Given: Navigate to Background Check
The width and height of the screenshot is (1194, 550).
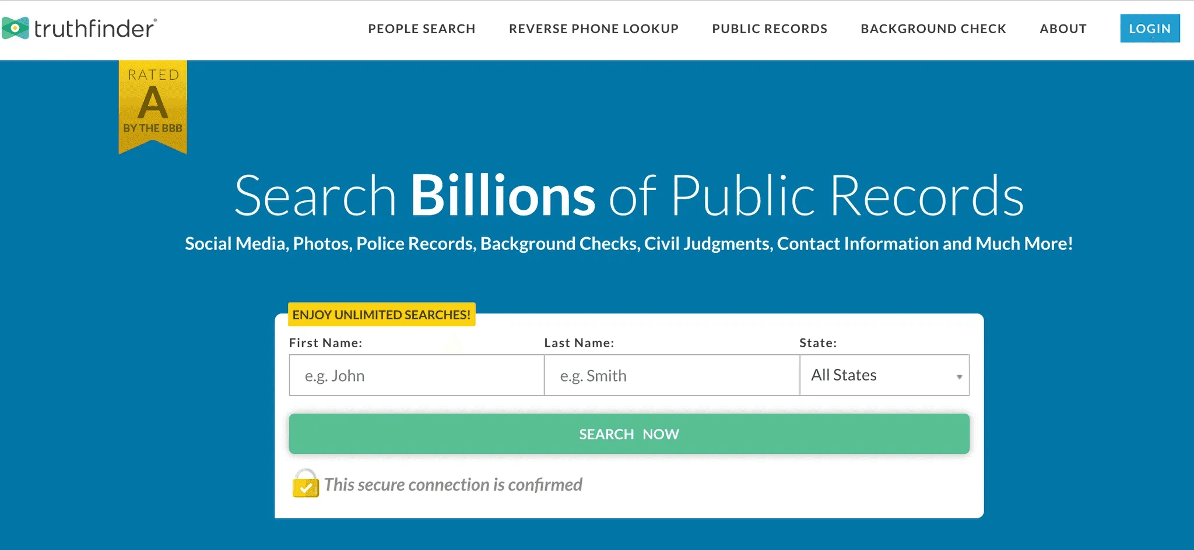Looking at the screenshot, I should pyautogui.click(x=933, y=29).
